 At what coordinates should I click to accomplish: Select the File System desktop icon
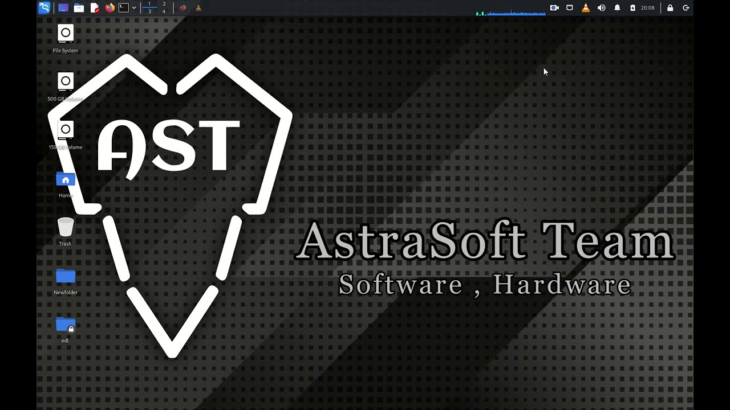coord(66,39)
